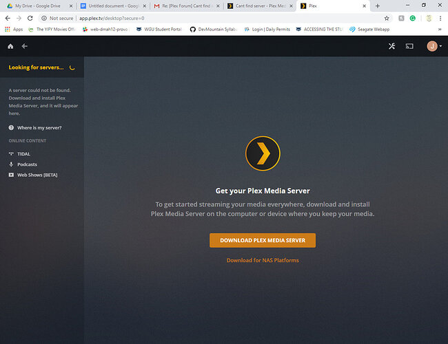Open Seagate Webapp bookmark

click(369, 30)
